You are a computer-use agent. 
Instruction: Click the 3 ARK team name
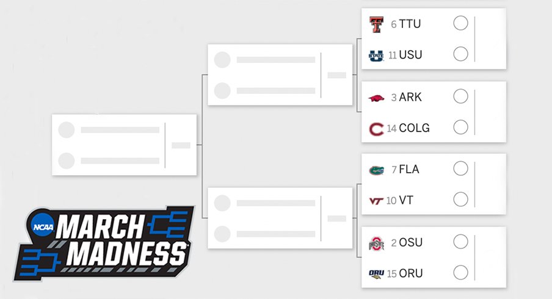[406, 97]
